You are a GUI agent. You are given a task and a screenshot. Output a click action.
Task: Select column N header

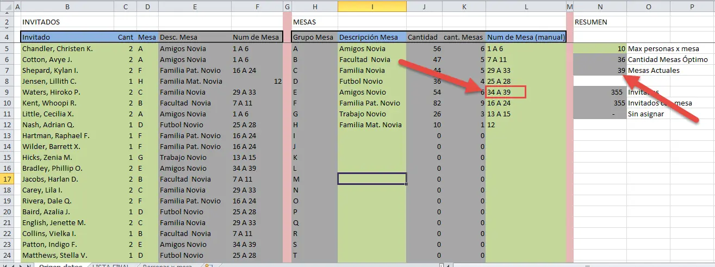[x=600, y=7]
